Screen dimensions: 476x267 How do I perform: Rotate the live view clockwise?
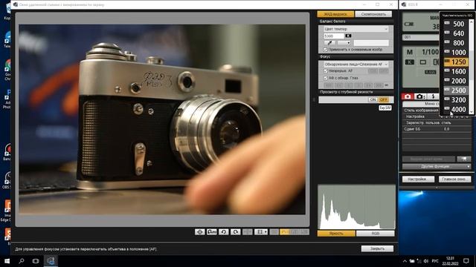[236, 232]
